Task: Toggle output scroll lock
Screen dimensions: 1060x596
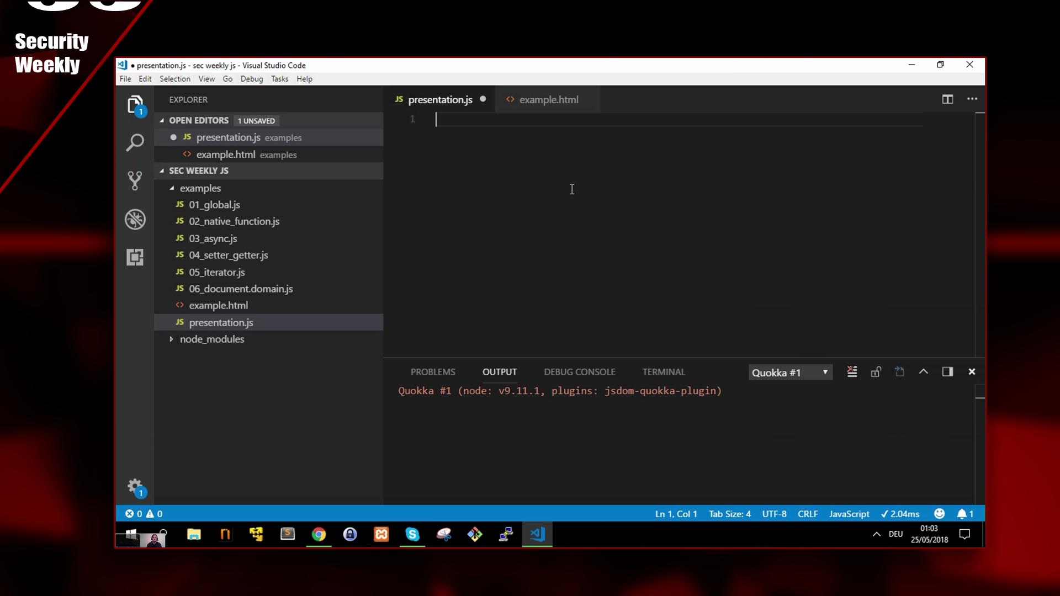Action: [x=876, y=372]
